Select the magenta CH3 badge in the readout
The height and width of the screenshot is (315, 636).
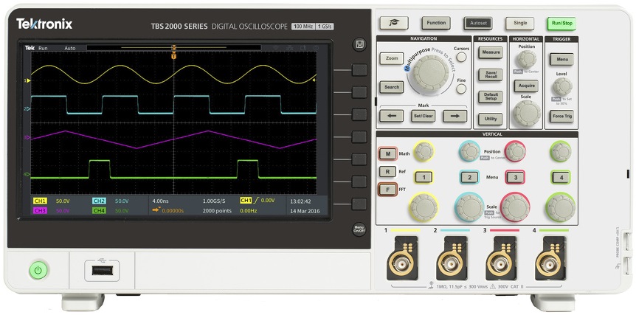(41, 210)
